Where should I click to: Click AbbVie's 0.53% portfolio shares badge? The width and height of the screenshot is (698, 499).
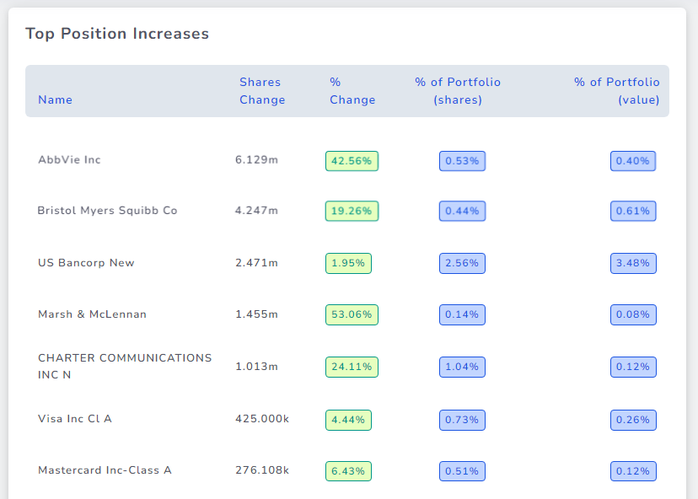(x=462, y=161)
